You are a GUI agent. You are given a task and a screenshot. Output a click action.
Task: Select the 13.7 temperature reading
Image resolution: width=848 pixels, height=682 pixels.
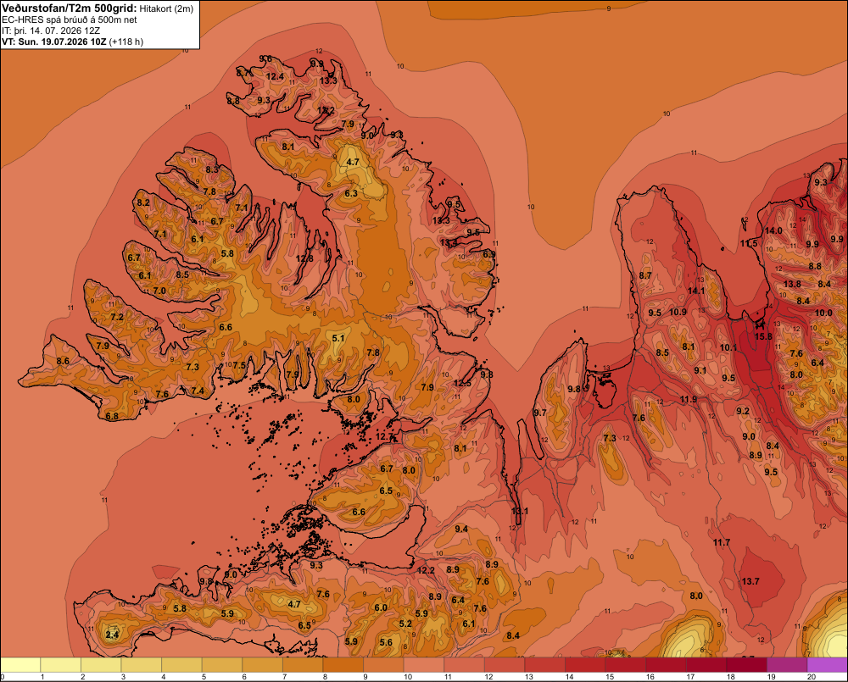pos(750,581)
